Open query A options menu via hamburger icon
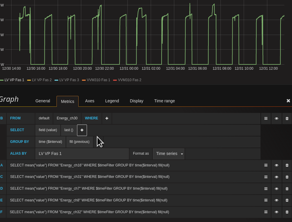This screenshot has width=292, height=222. click(266, 165)
